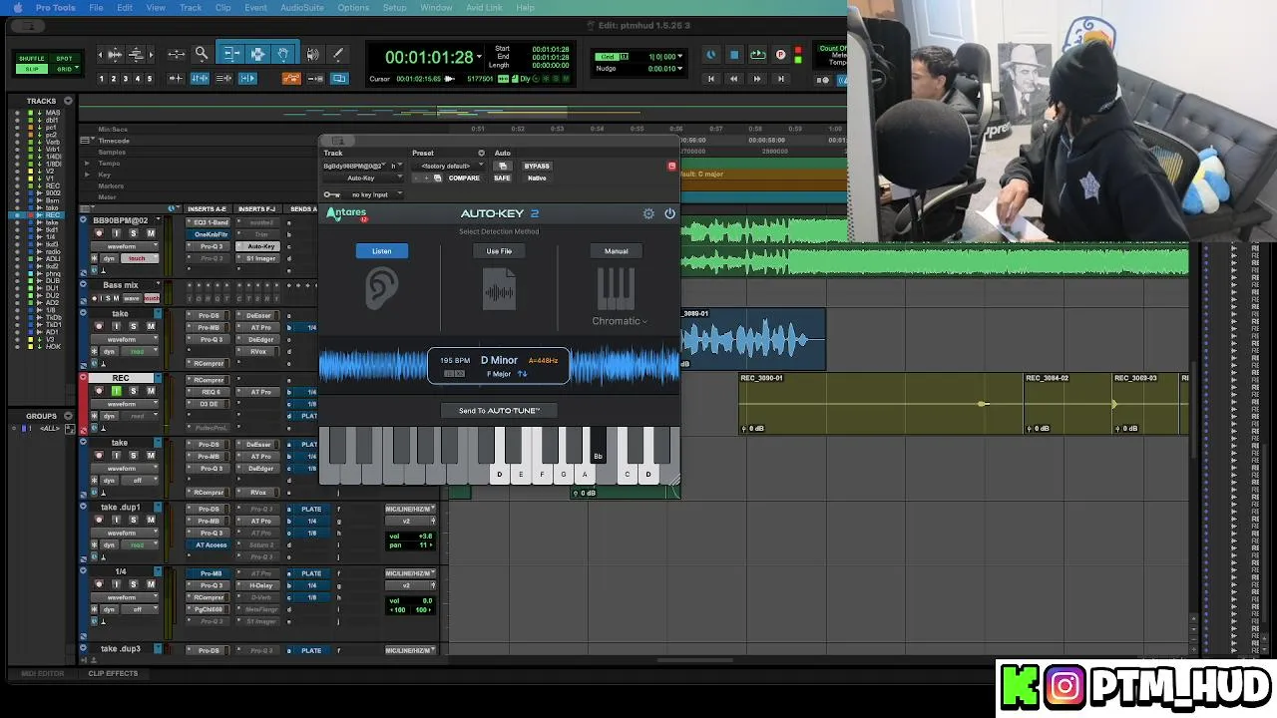Open the Tracks list popup menu
This screenshot has width=1277, height=718.
(68, 101)
